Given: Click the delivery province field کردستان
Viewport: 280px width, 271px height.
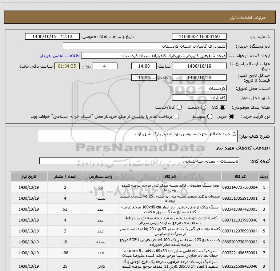Looking at the screenshot, I should (199, 88).
